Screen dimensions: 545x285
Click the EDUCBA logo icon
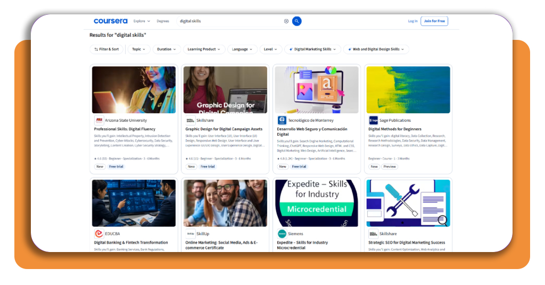(98, 233)
